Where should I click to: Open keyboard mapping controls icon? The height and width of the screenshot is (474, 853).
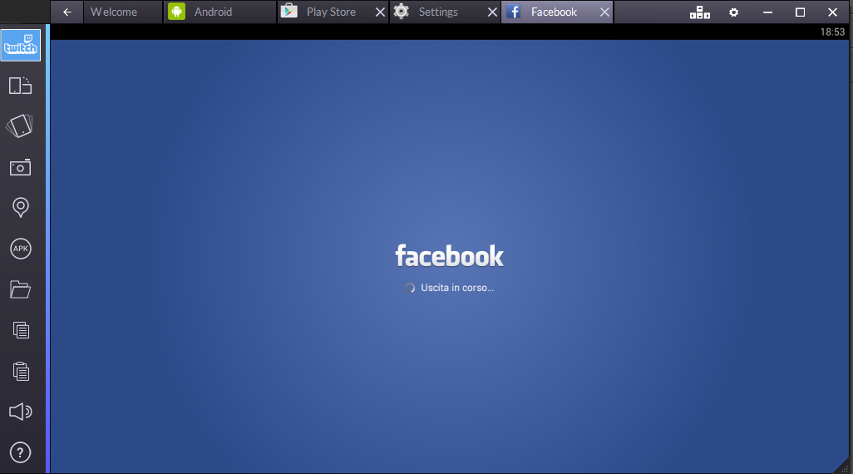(x=699, y=12)
